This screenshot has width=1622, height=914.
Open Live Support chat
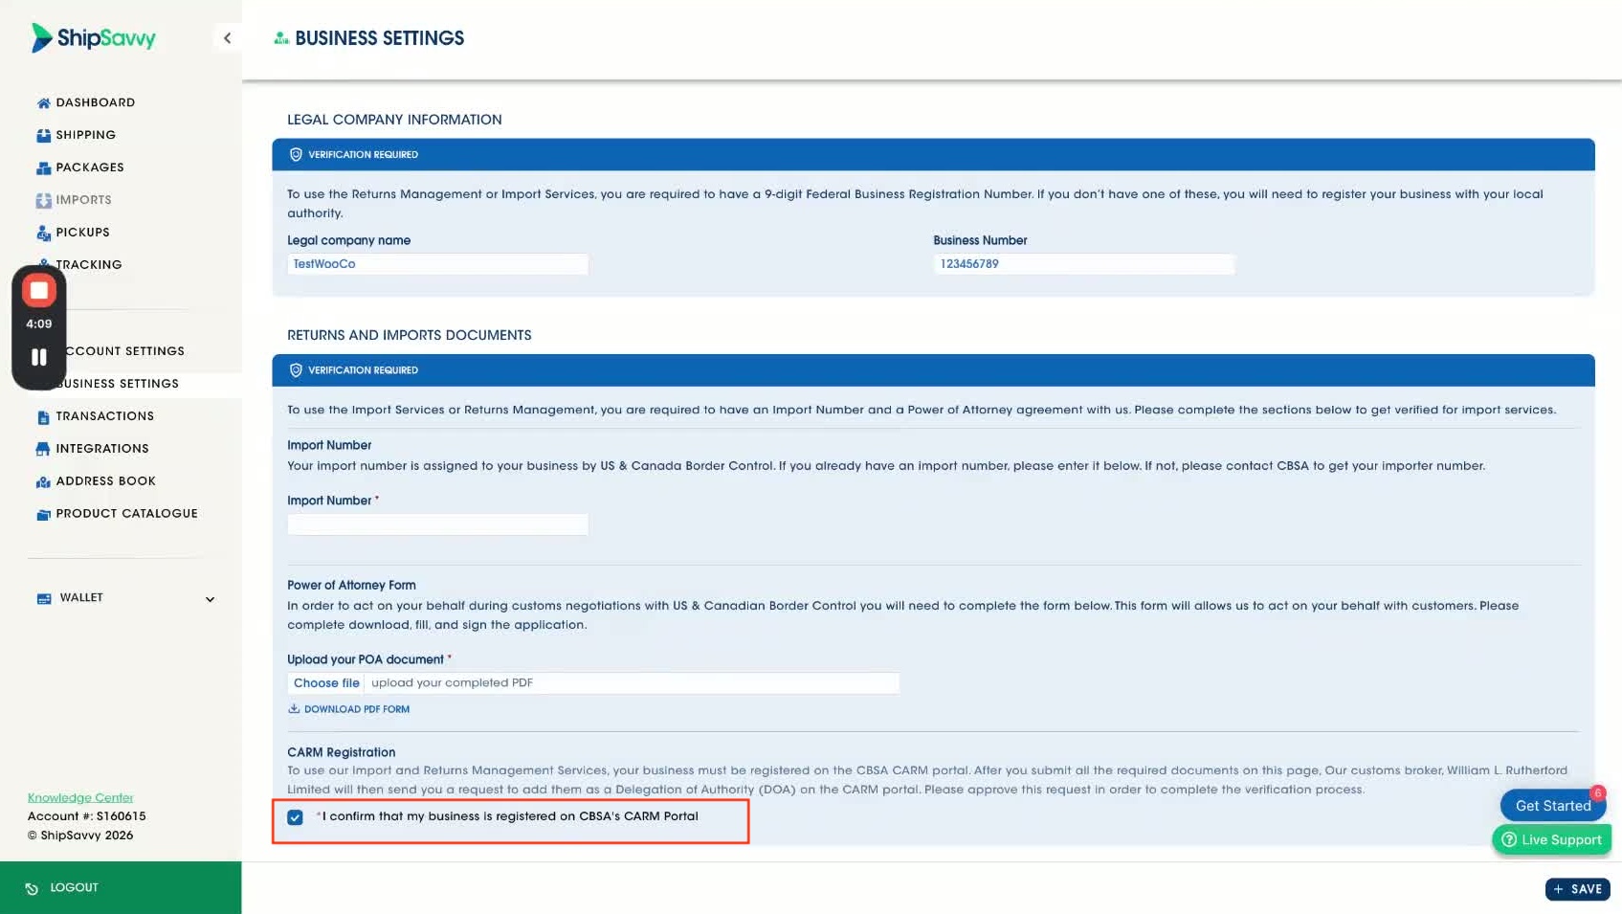[1551, 839]
